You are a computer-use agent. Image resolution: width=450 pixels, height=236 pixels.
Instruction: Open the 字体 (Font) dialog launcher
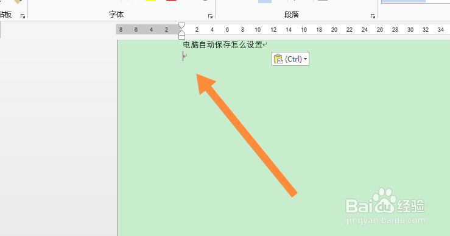210,16
